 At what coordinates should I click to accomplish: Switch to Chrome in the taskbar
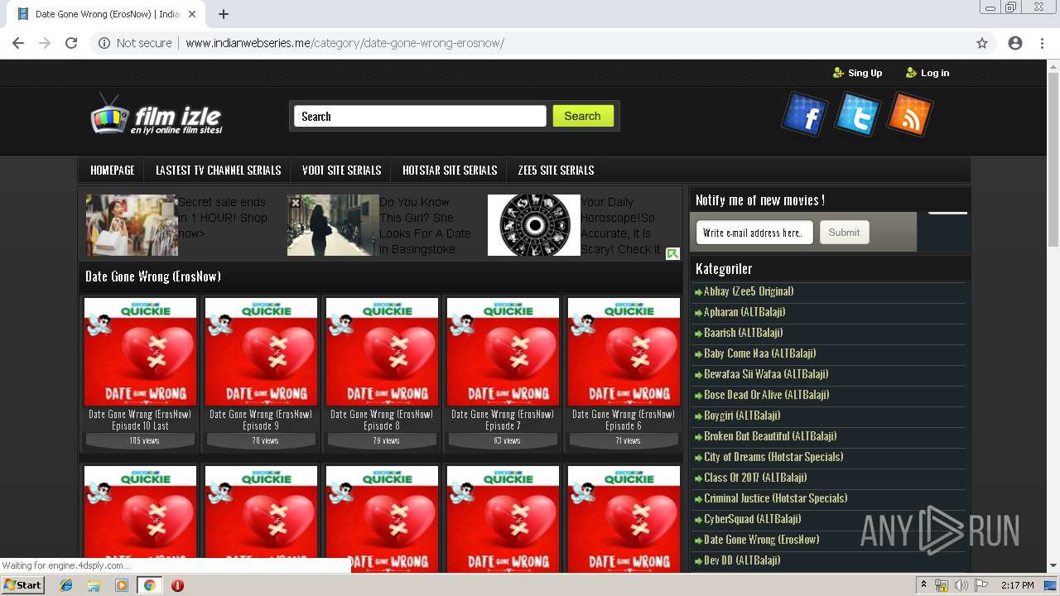pyautogui.click(x=149, y=585)
